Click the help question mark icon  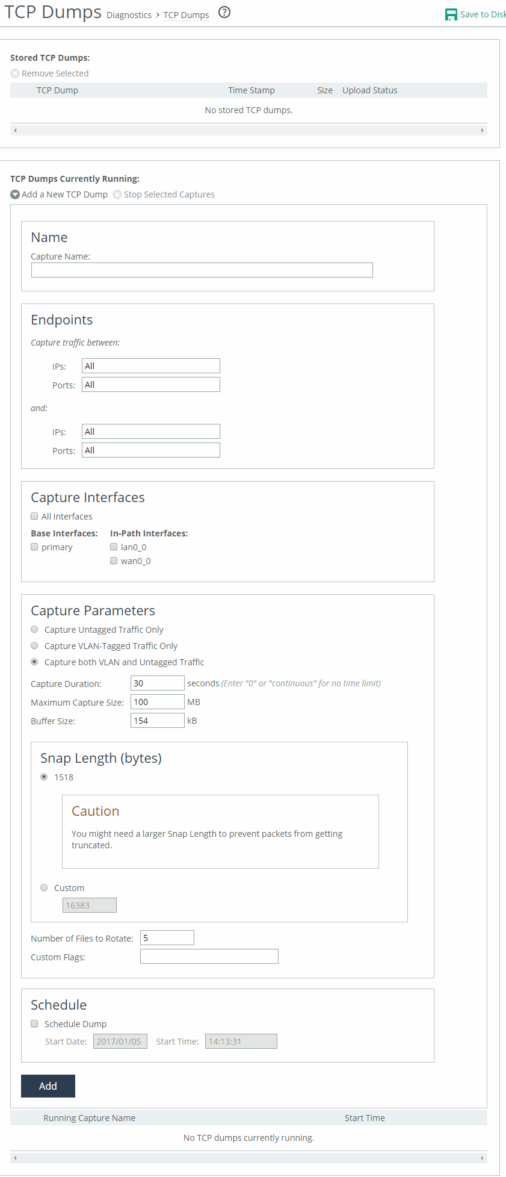coord(224,13)
